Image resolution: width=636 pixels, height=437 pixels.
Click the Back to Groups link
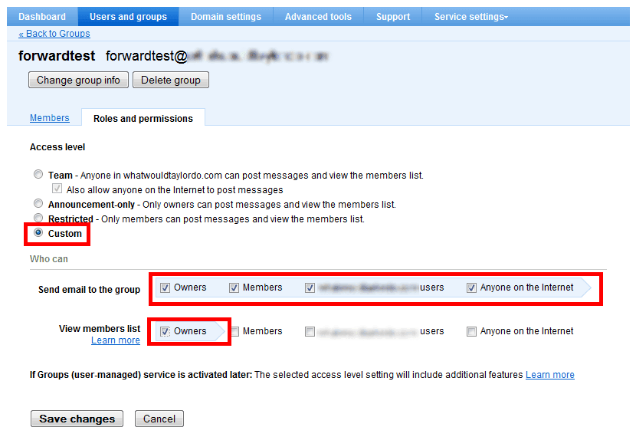coord(54,34)
